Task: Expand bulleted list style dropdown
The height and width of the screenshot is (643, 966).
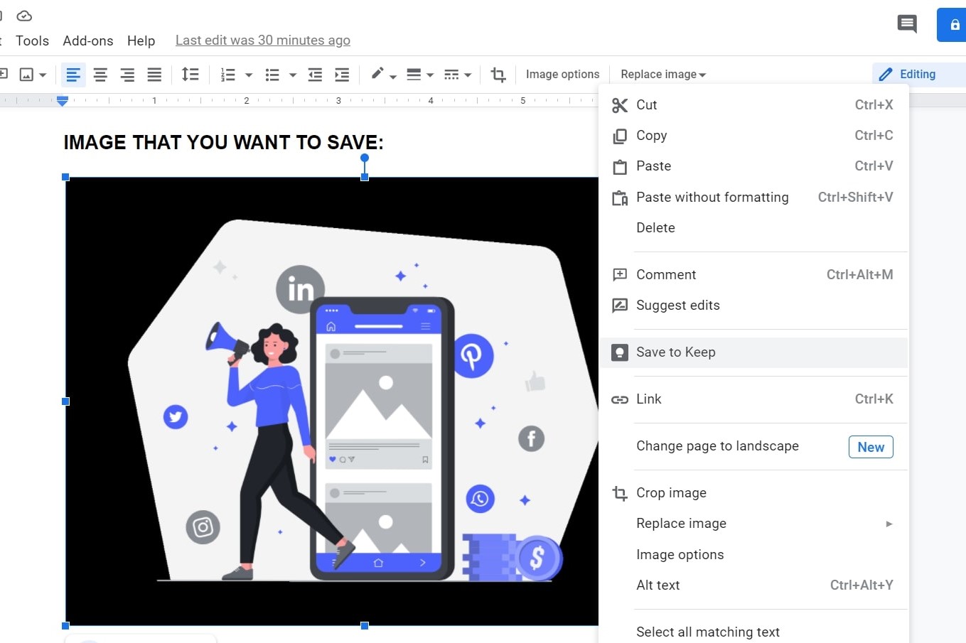Action: coord(293,75)
